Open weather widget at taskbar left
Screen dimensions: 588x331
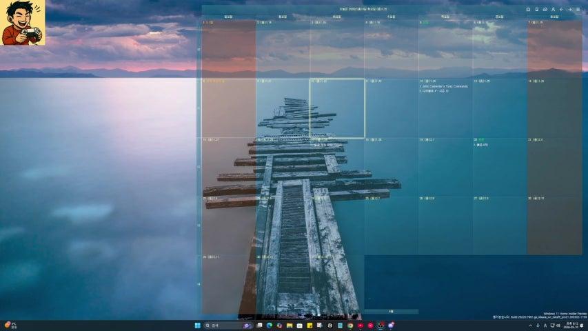tap(10, 325)
